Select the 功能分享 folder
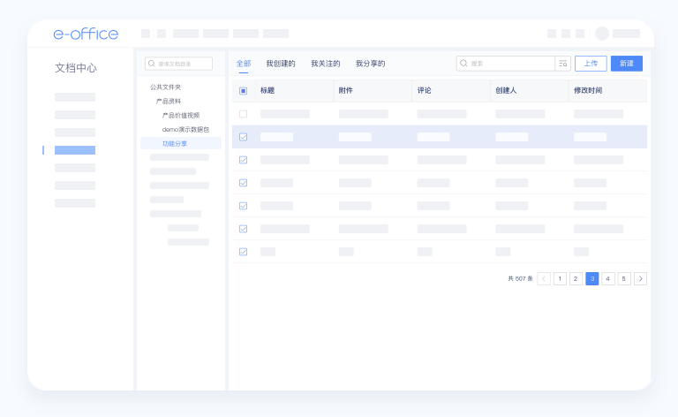This screenshot has width=678, height=417. coord(175,143)
